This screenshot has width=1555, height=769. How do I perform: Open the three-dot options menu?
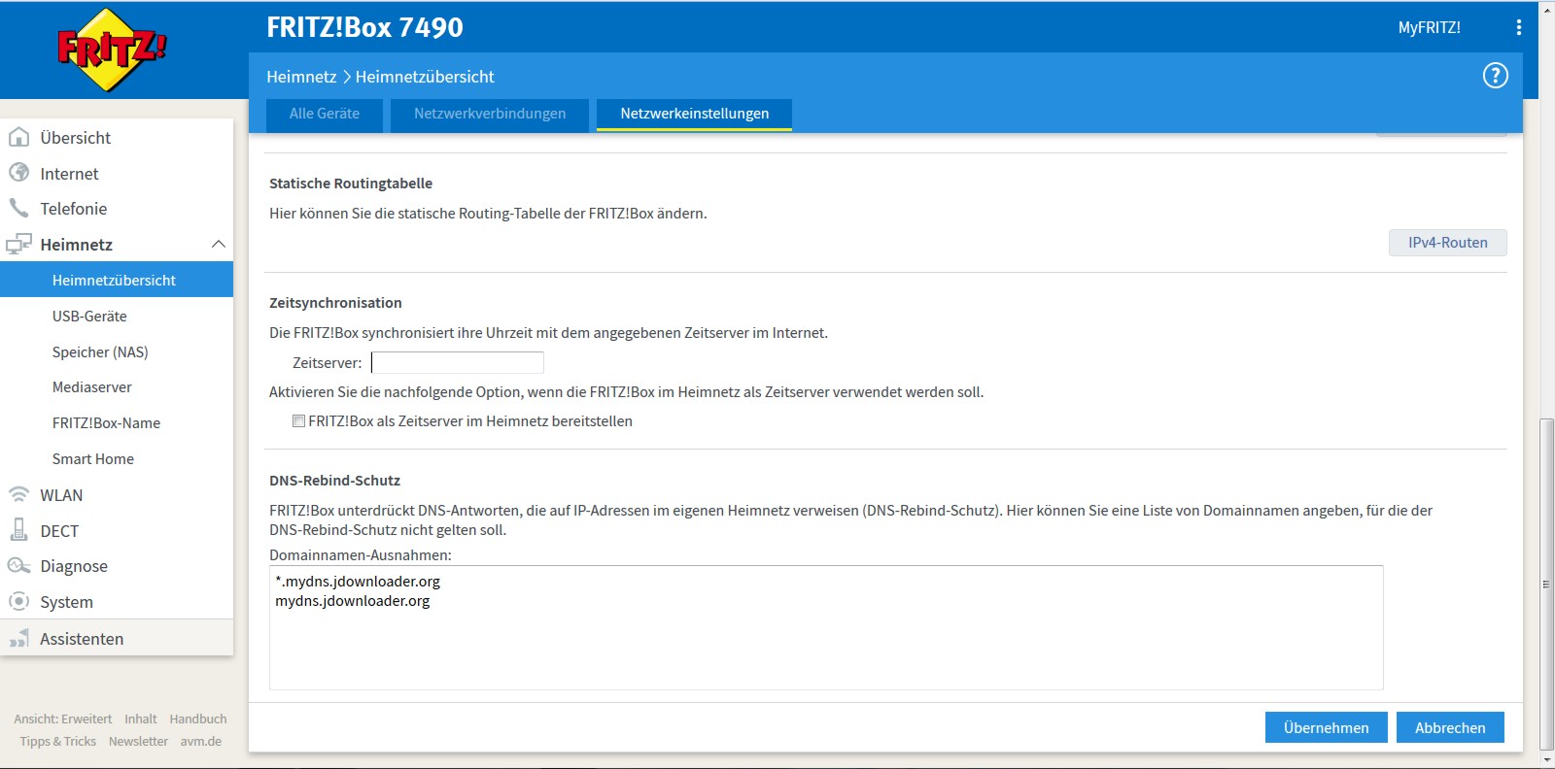pos(1518,27)
